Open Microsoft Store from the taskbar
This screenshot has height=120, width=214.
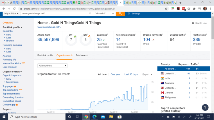120,117
